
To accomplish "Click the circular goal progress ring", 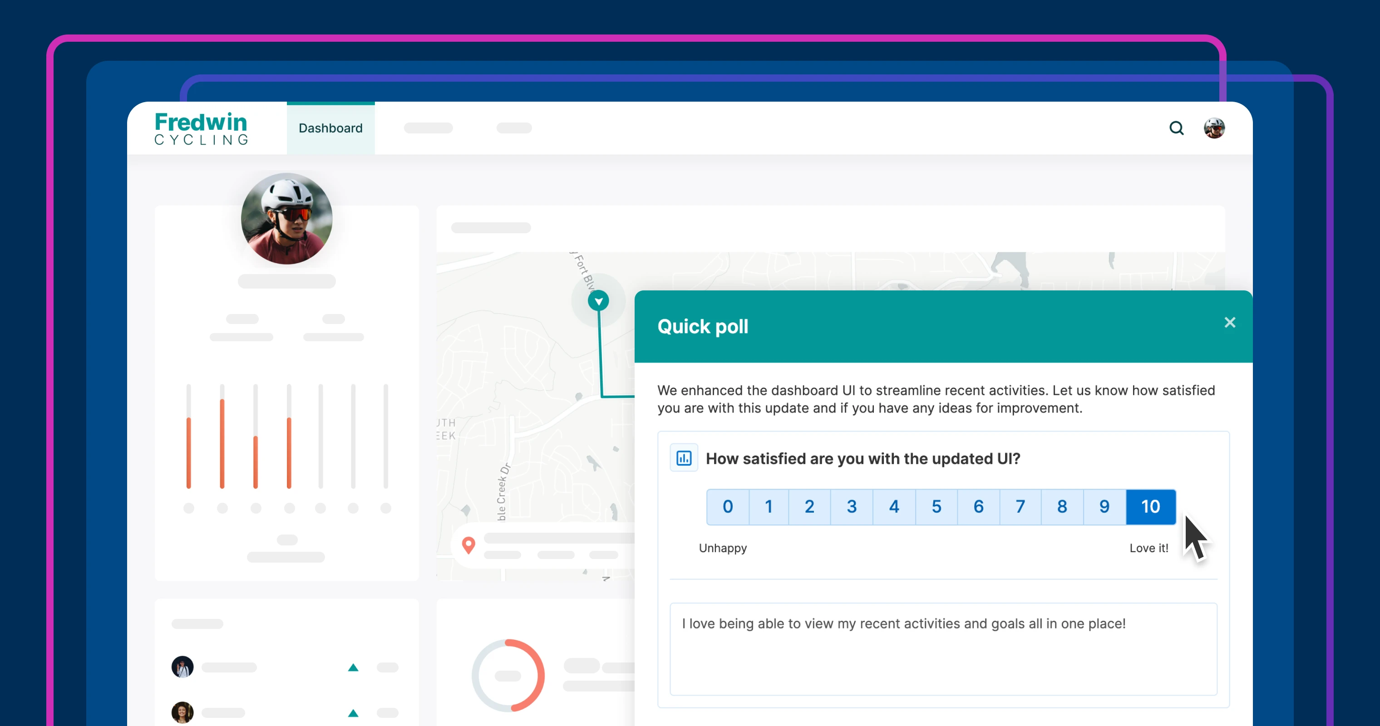I will click(x=508, y=675).
